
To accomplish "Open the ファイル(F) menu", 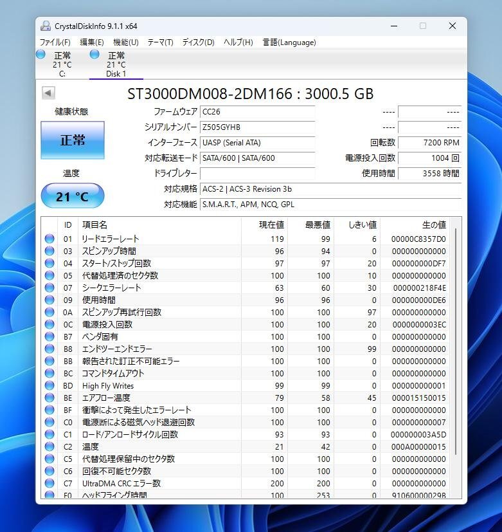I will click(55, 42).
